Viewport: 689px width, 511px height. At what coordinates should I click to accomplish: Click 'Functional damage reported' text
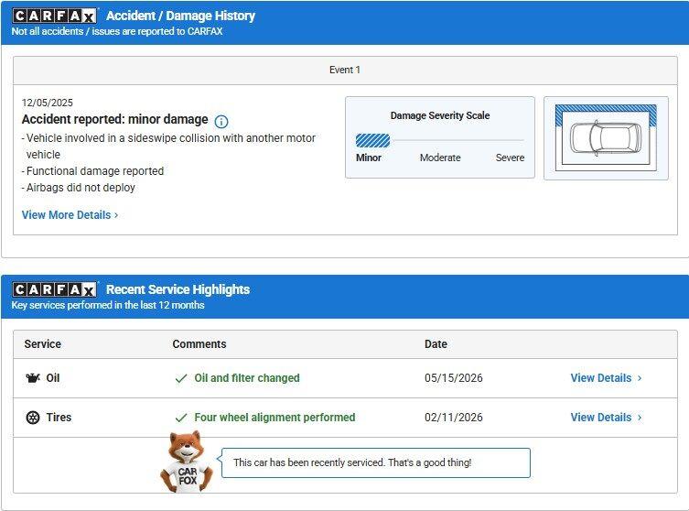coord(93,171)
